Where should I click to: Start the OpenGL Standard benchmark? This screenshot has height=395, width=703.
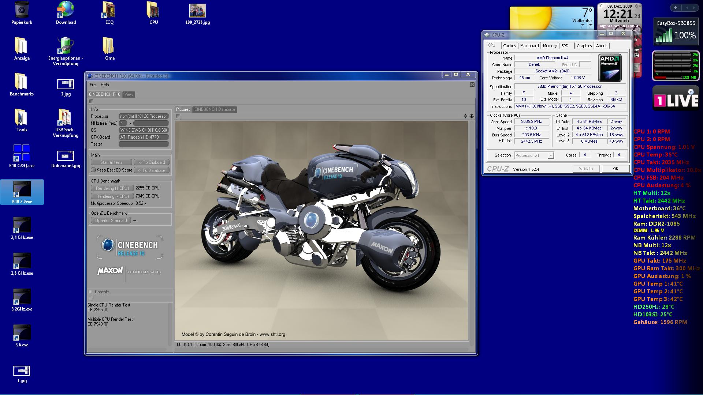pos(111,221)
